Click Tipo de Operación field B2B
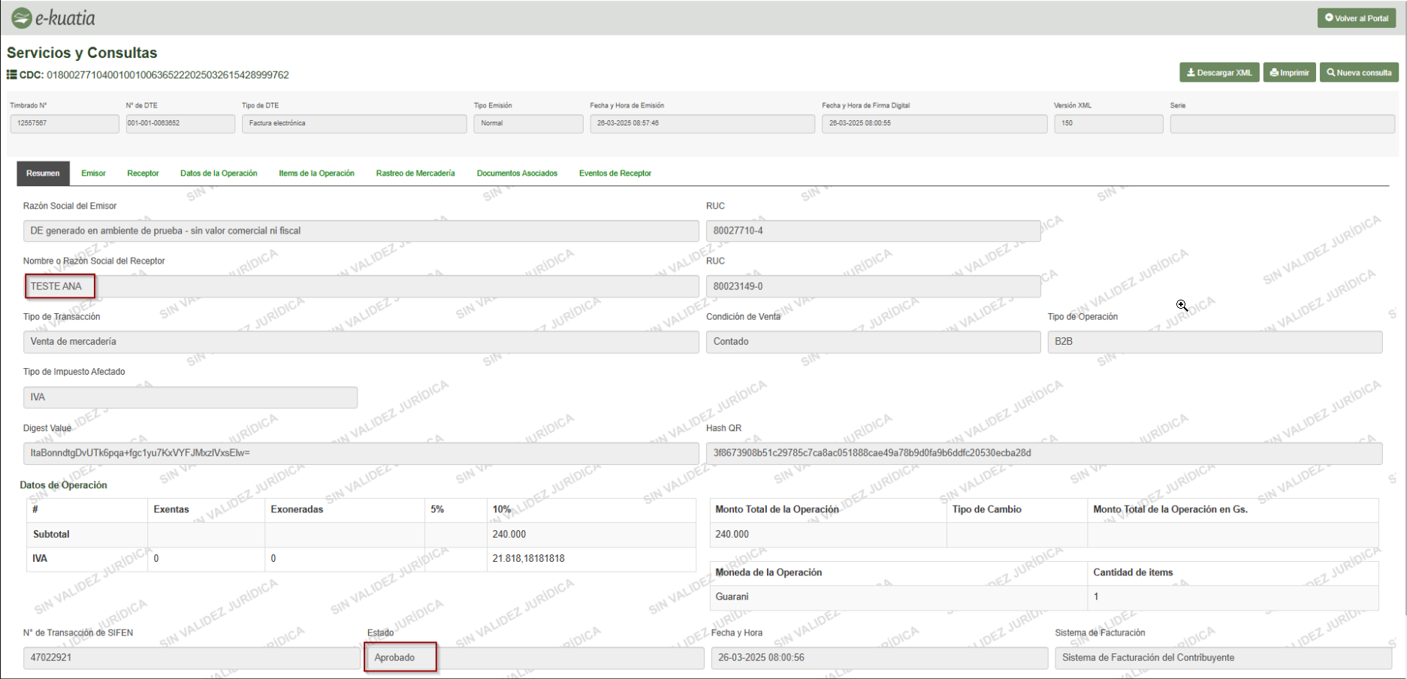 pyautogui.click(x=1215, y=342)
